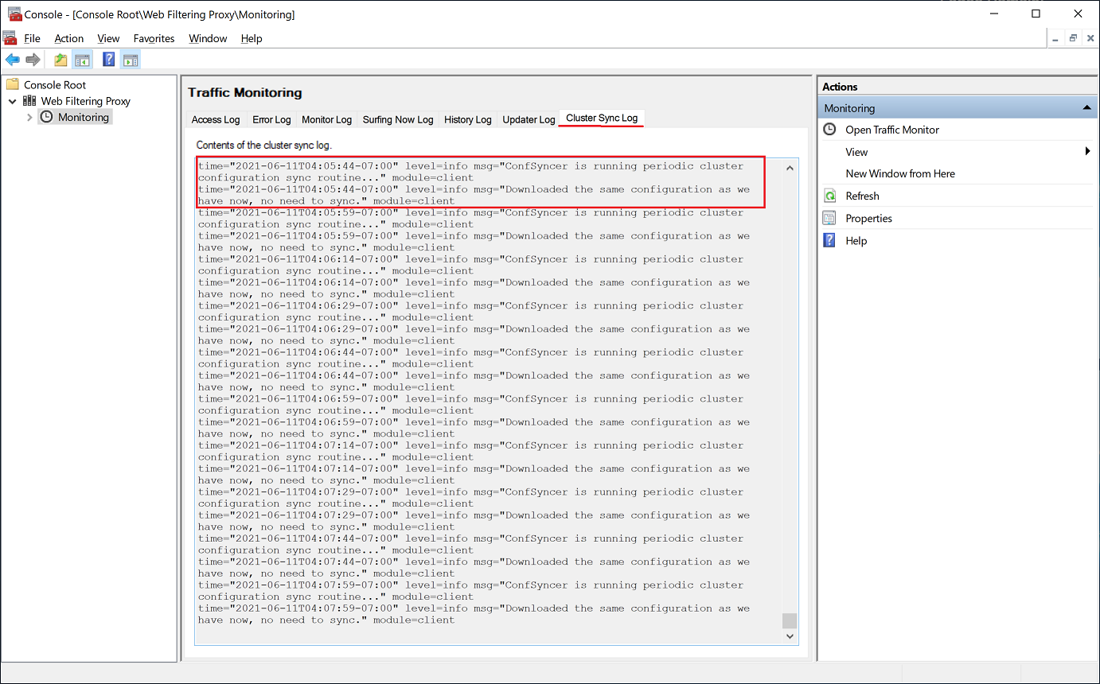Select the Cluster Sync Log tab
Viewport: 1100px width, 684px height.
pos(602,118)
